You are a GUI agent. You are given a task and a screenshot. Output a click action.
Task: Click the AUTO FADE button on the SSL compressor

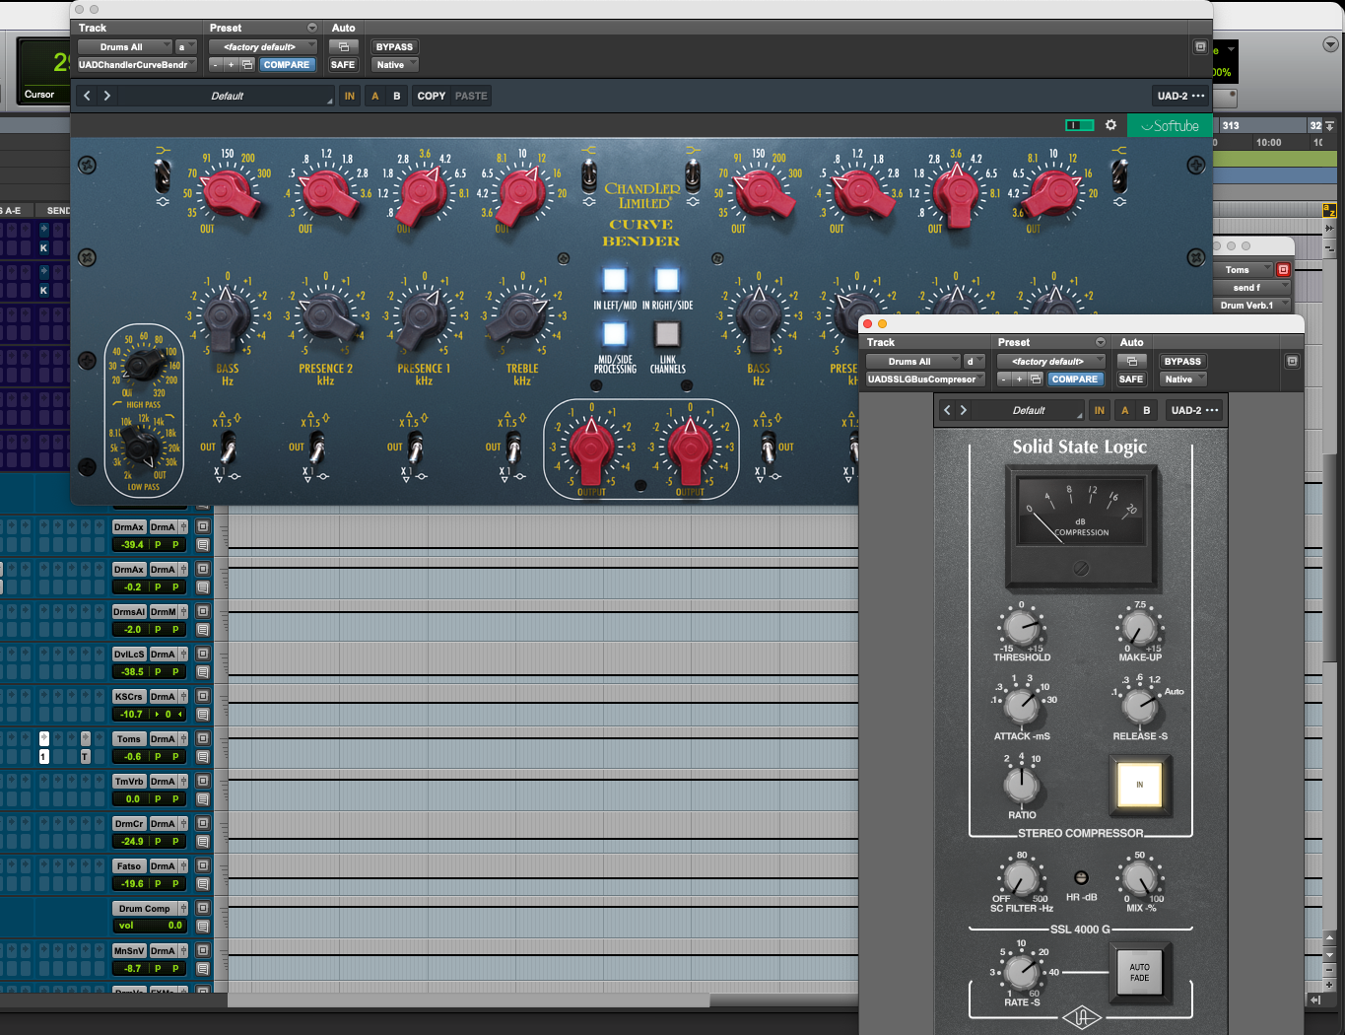(1139, 972)
